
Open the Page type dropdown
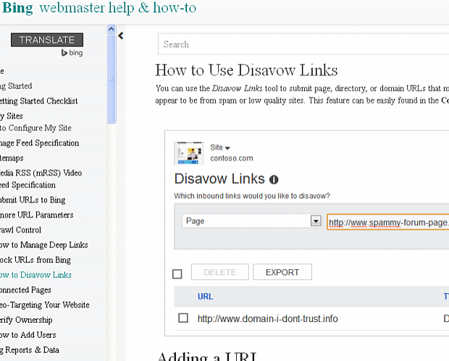pyautogui.click(x=315, y=221)
